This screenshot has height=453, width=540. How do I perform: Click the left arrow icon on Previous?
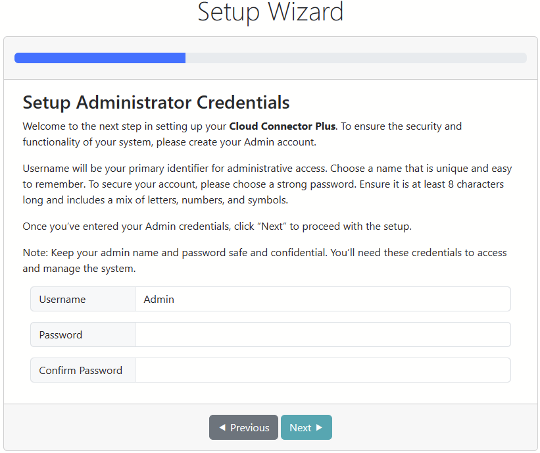[x=222, y=427]
